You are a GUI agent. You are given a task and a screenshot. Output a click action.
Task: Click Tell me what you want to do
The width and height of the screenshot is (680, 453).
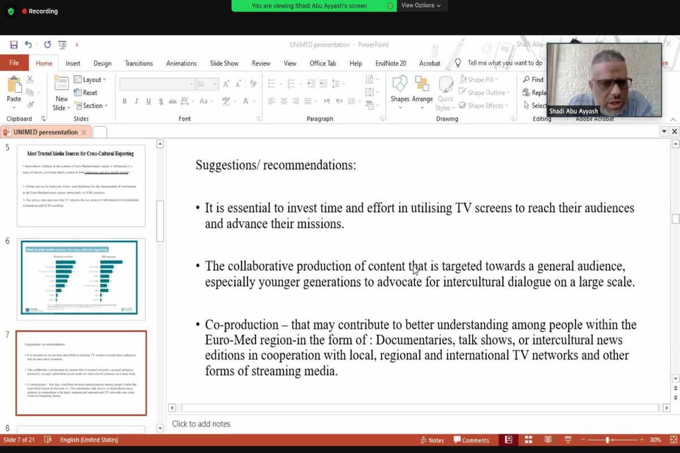pos(499,63)
